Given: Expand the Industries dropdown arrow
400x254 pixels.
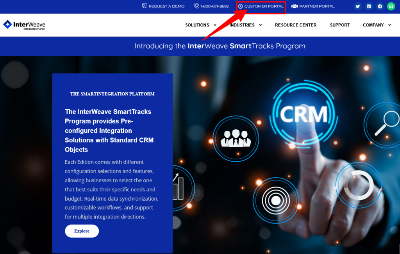Looking at the screenshot, I should [x=261, y=25].
